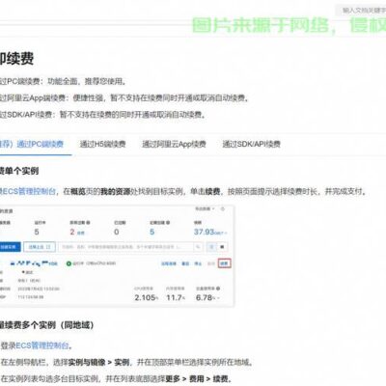Viewport: 386px width, 386px height.
Task: Click the document keyword search field
Action: (362, 11)
